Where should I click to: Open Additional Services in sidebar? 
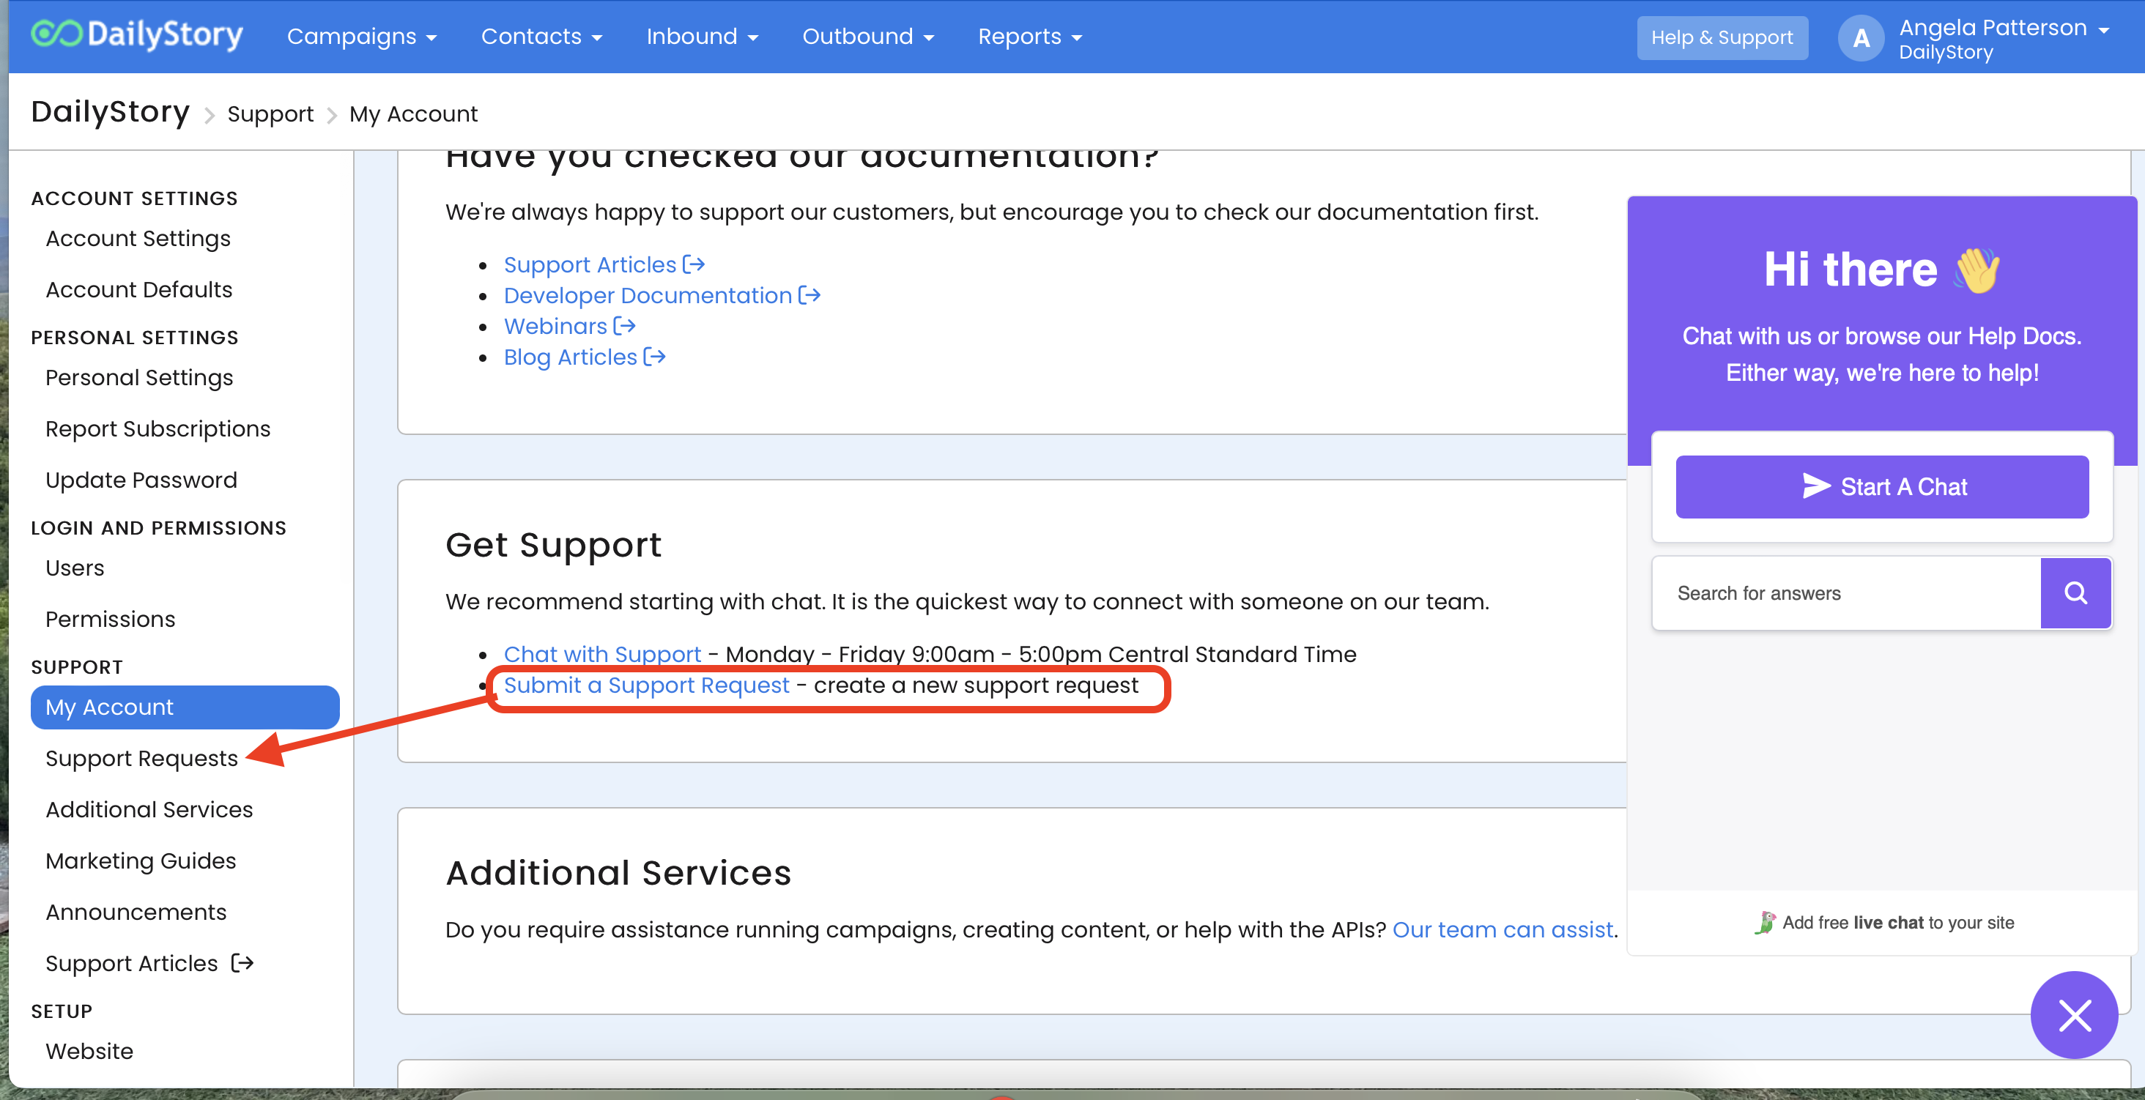[x=149, y=809]
